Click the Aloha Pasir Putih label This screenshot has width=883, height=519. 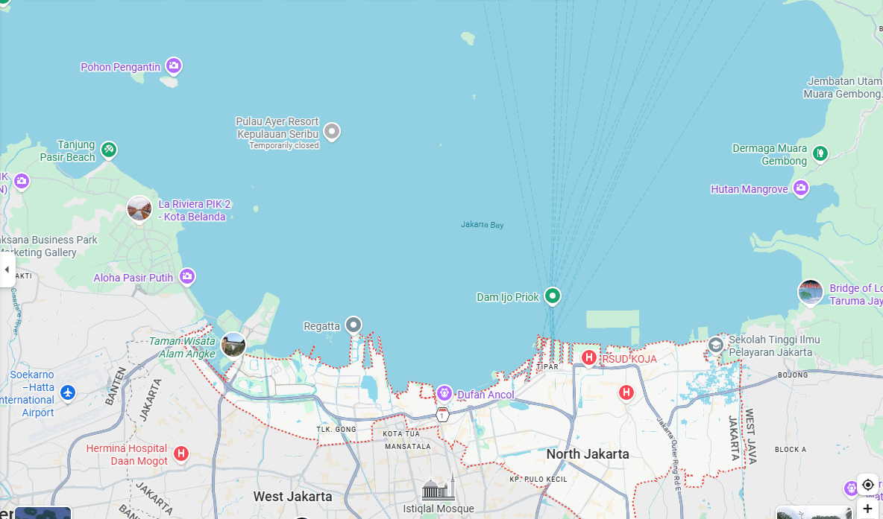coord(133,278)
